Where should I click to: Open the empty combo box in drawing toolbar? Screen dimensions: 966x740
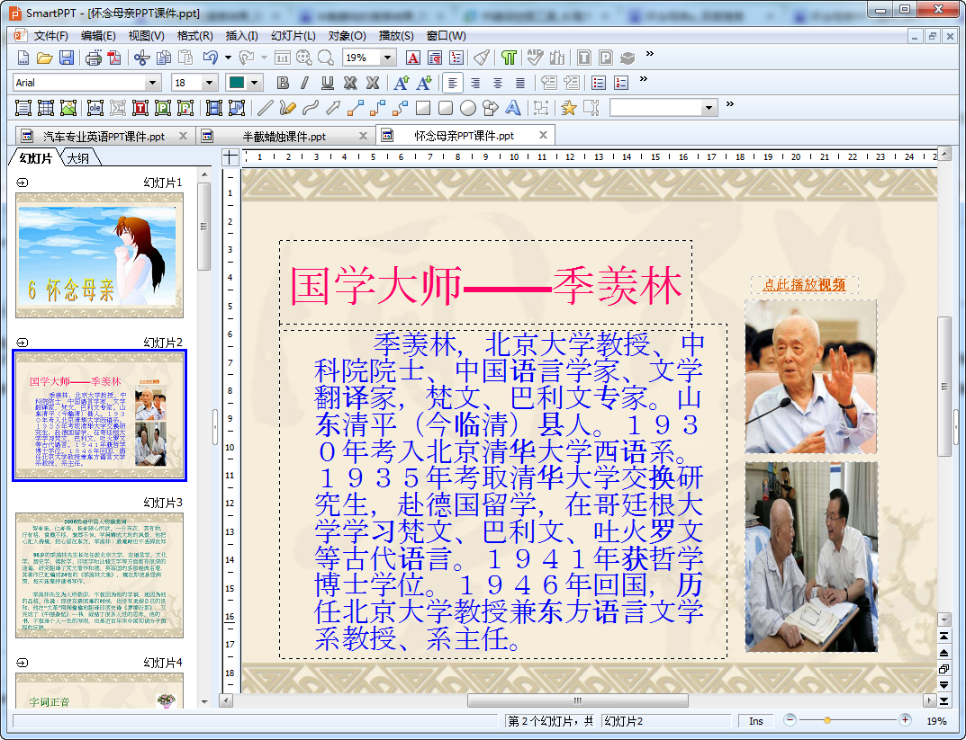click(664, 108)
